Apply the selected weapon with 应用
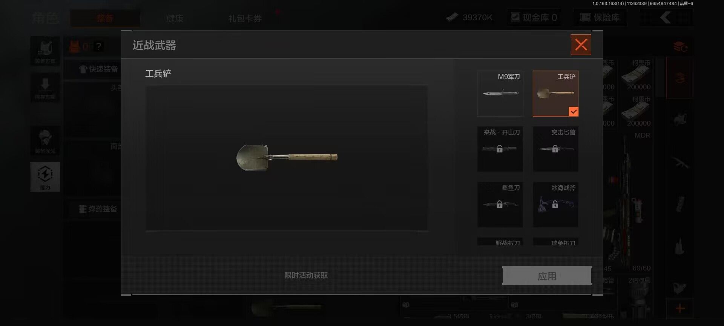Screen dimensions: 724x326 [547, 276]
